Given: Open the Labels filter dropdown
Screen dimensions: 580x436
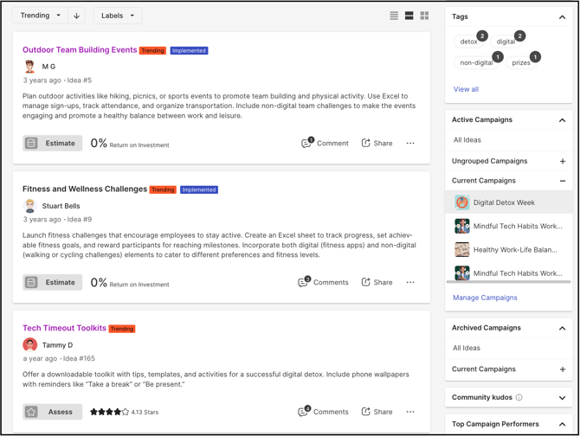Looking at the screenshot, I should (117, 16).
